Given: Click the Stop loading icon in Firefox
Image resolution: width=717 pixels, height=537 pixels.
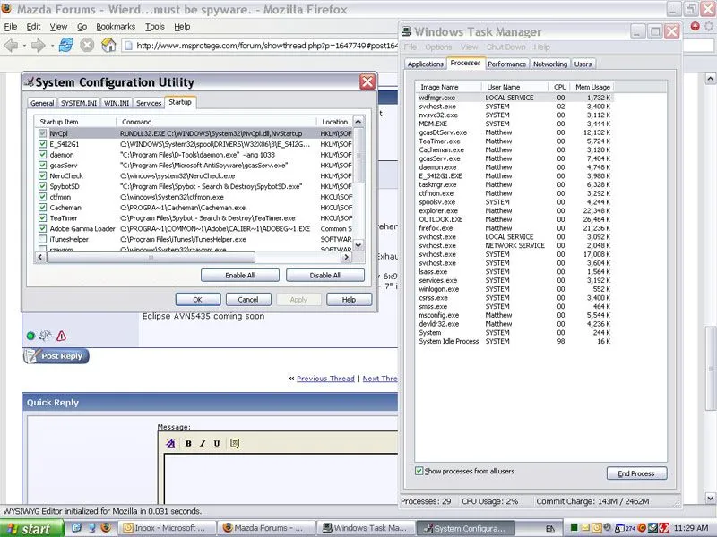Looking at the screenshot, I should click(87, 45).
